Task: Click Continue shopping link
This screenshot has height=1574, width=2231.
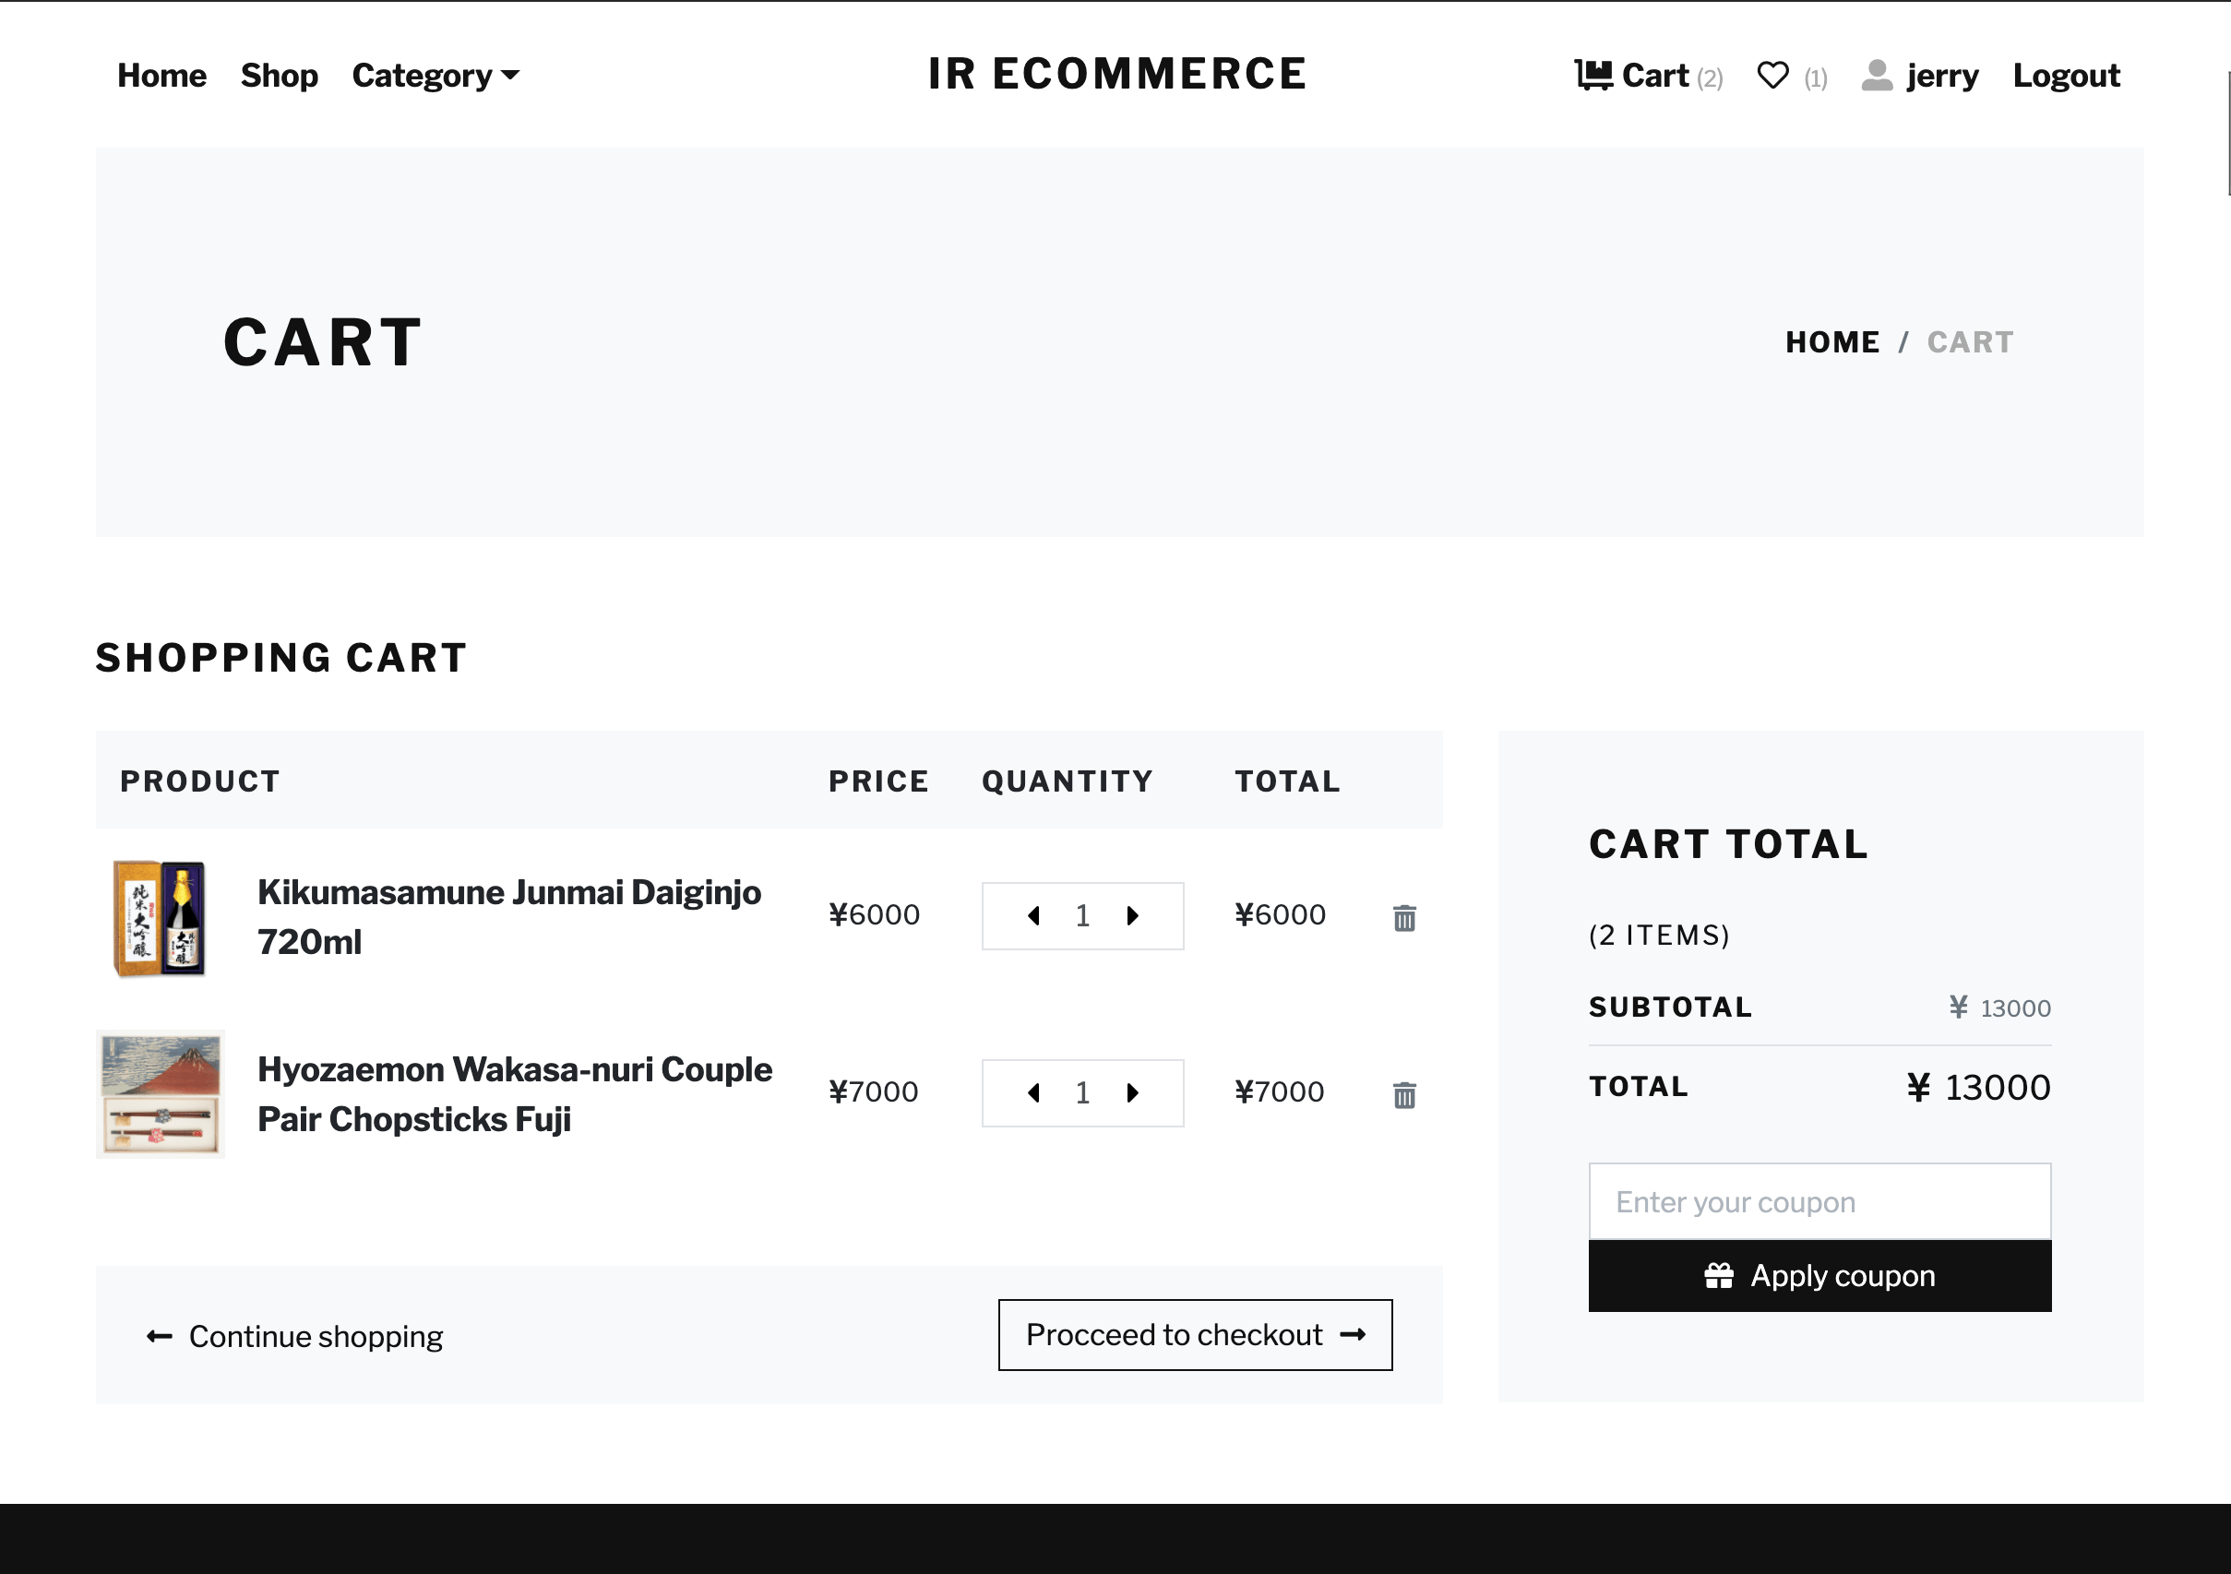Action: (x=295, y=1337)
